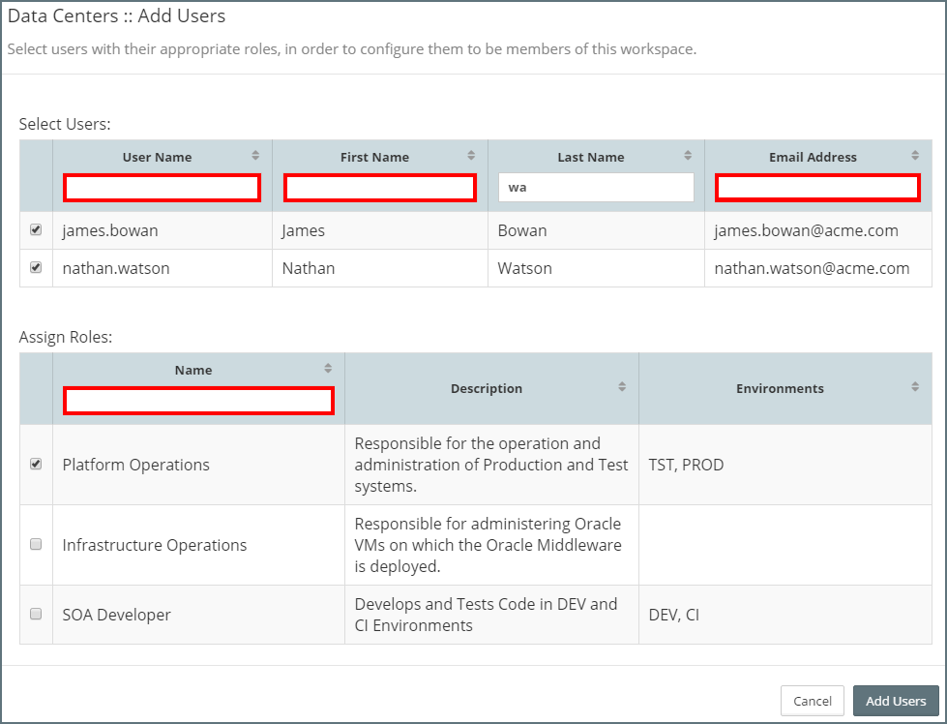Sort by Email Address column arrows
The height and width of the screenshot is (724, 947).
(915, 156)
